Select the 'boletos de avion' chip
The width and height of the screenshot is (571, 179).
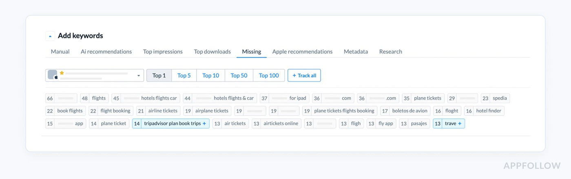pyautogui.click(x=405, y=111)
